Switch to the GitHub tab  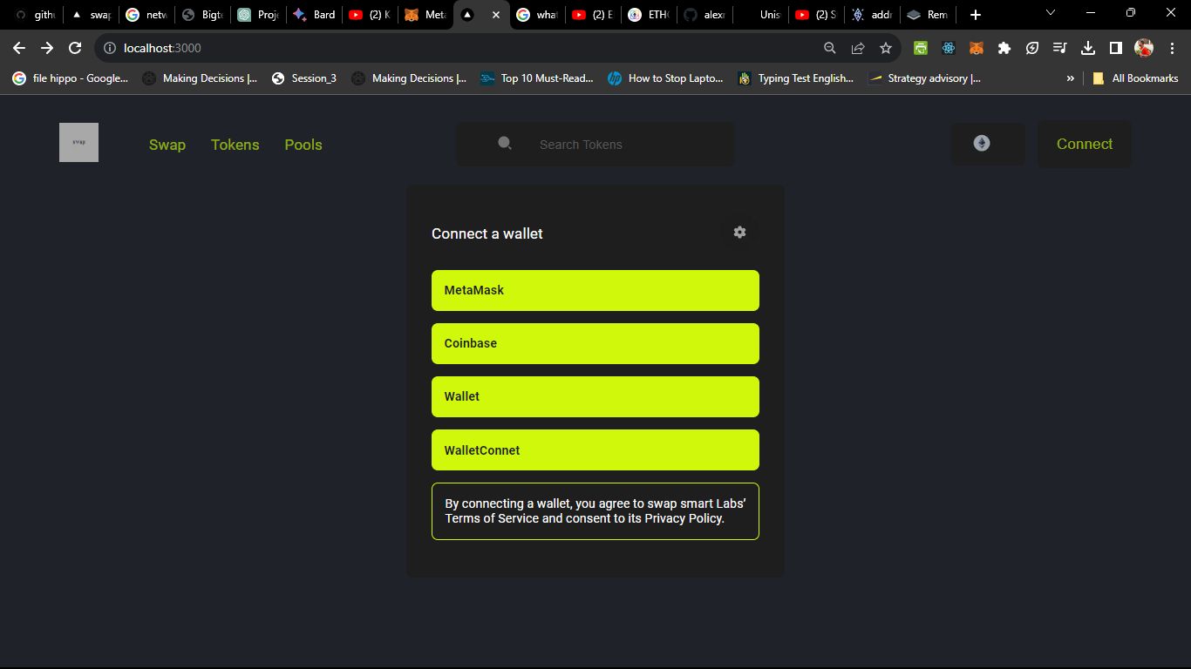click(x=35, y=15)
